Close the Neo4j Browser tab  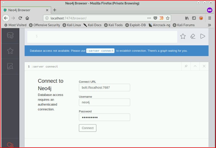tap(47, 10)
